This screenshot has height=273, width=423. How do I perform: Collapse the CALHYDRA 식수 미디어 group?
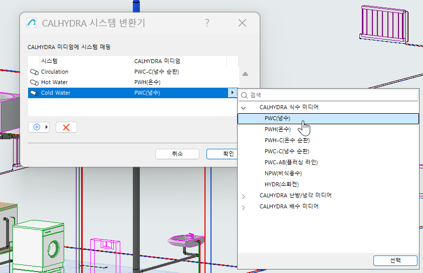(244, 108)
